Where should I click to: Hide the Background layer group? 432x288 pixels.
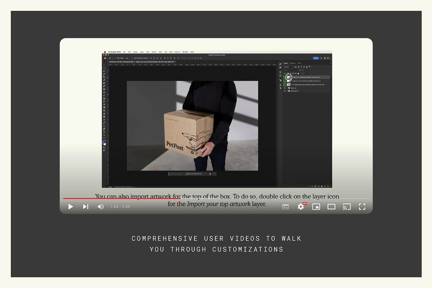[x=285, y=91]
